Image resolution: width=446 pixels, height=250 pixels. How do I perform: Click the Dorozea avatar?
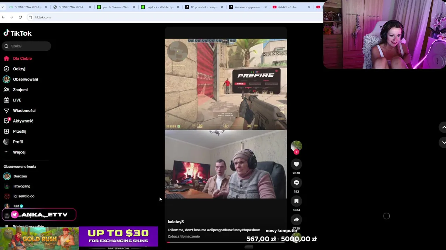(7, 176)
